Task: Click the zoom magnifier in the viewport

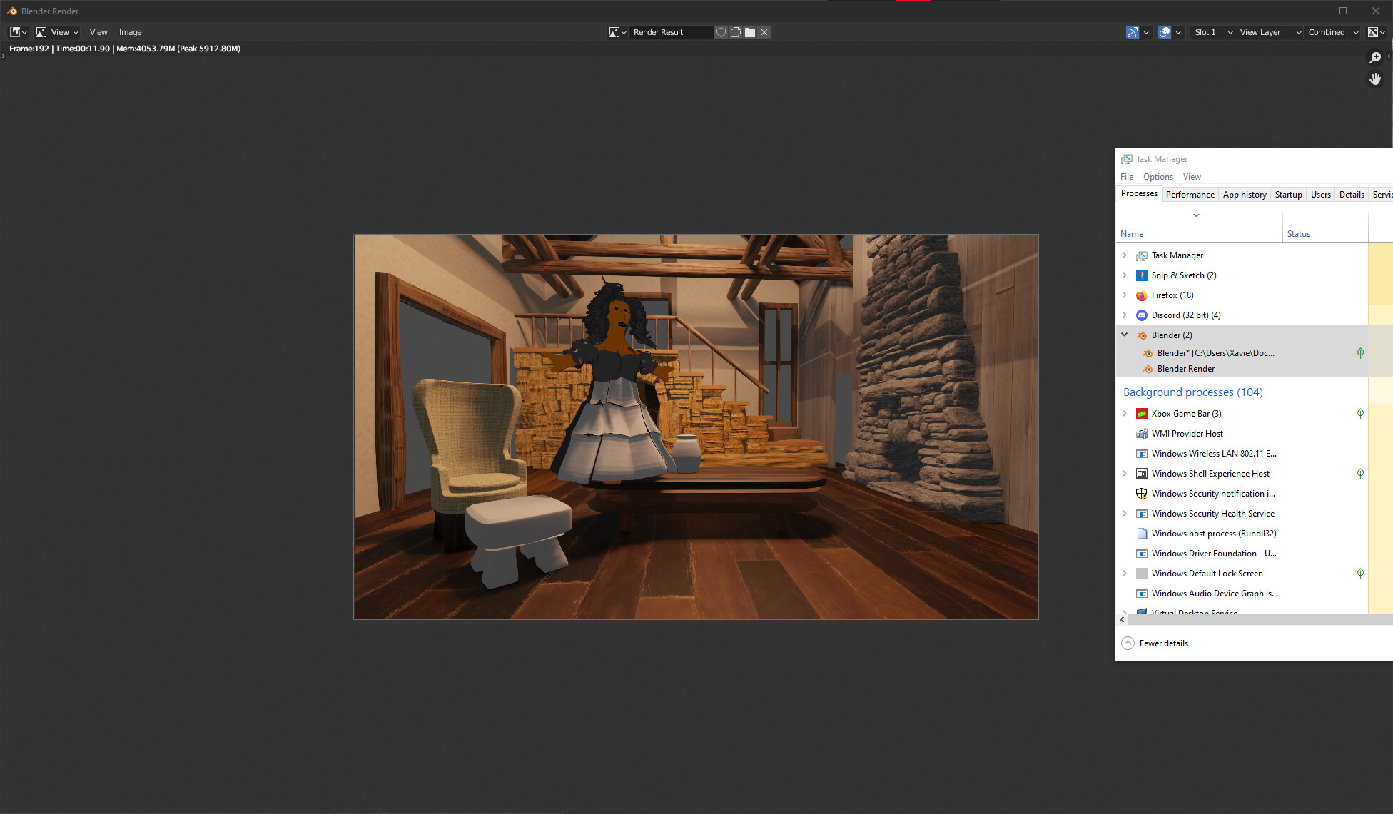Action: pyautogui.click(x=1375, y=58)
